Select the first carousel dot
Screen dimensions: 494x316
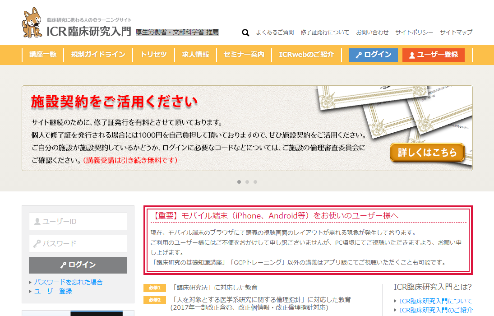(x=239, y=182)
